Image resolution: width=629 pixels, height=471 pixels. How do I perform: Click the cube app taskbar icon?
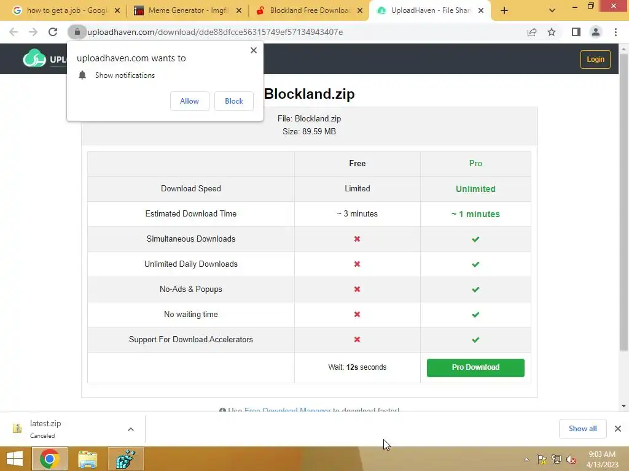126,459
